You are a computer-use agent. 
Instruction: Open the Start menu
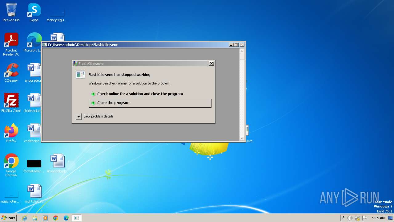click(9, 218)
